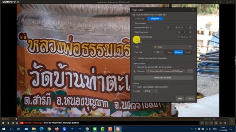236x132 pixels.
Task: Decrease the horizontal size value
Action: pyautogui.click(x=179, y=37)
